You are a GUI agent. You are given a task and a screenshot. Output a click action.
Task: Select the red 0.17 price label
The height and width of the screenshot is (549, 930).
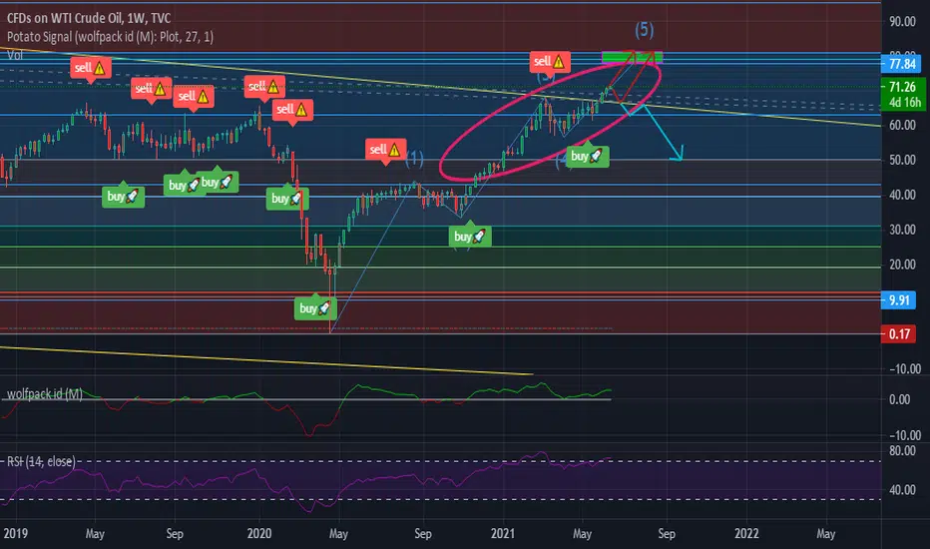tap(898, 334)
